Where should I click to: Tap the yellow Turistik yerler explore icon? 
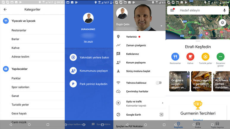[x=205, y=57]
